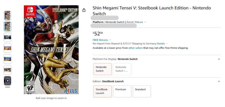View the fifth product screenshot thumbnail
Screen dimensions: 225x107
coord(7,59)
